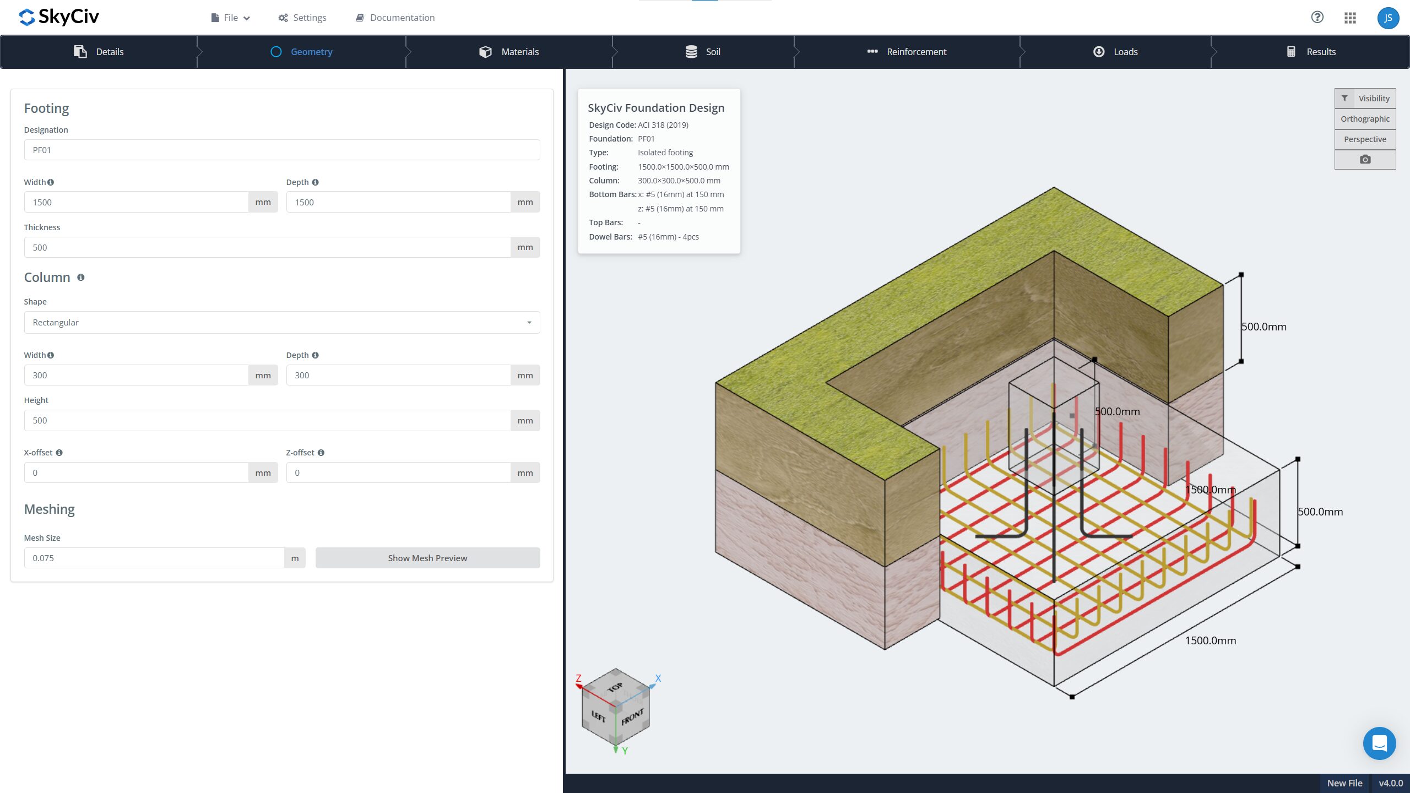Click the camera screenshot icon
This screenshot has width=1410, height=793.
1365,159
